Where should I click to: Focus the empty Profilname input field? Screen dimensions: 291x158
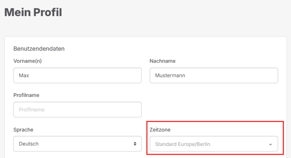[77, 109]
